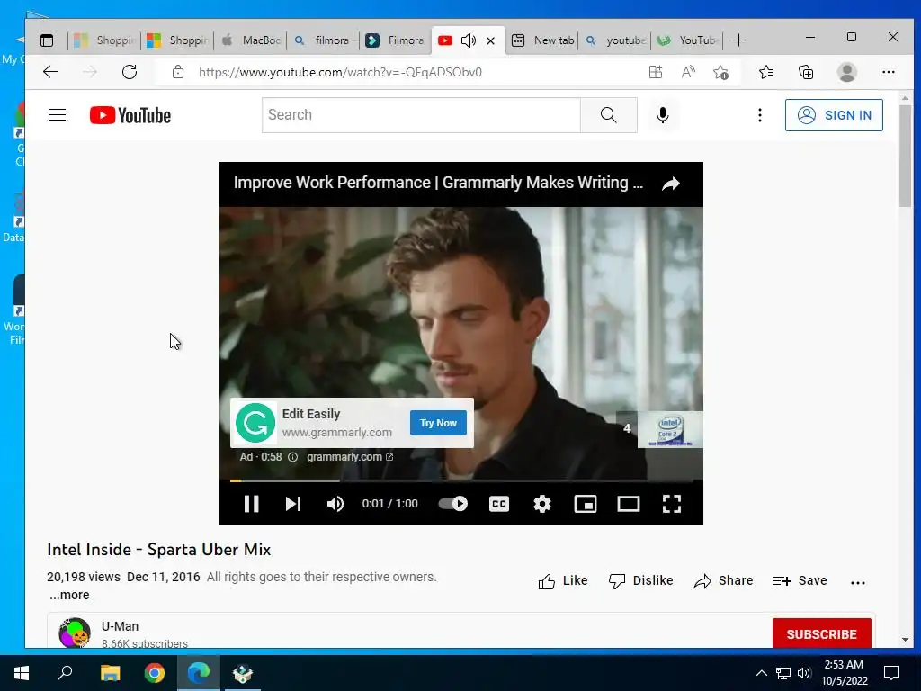921x691 pixels.
Task: Mute the YouTube tab via speaker icon
Action: tap(468, 40)
